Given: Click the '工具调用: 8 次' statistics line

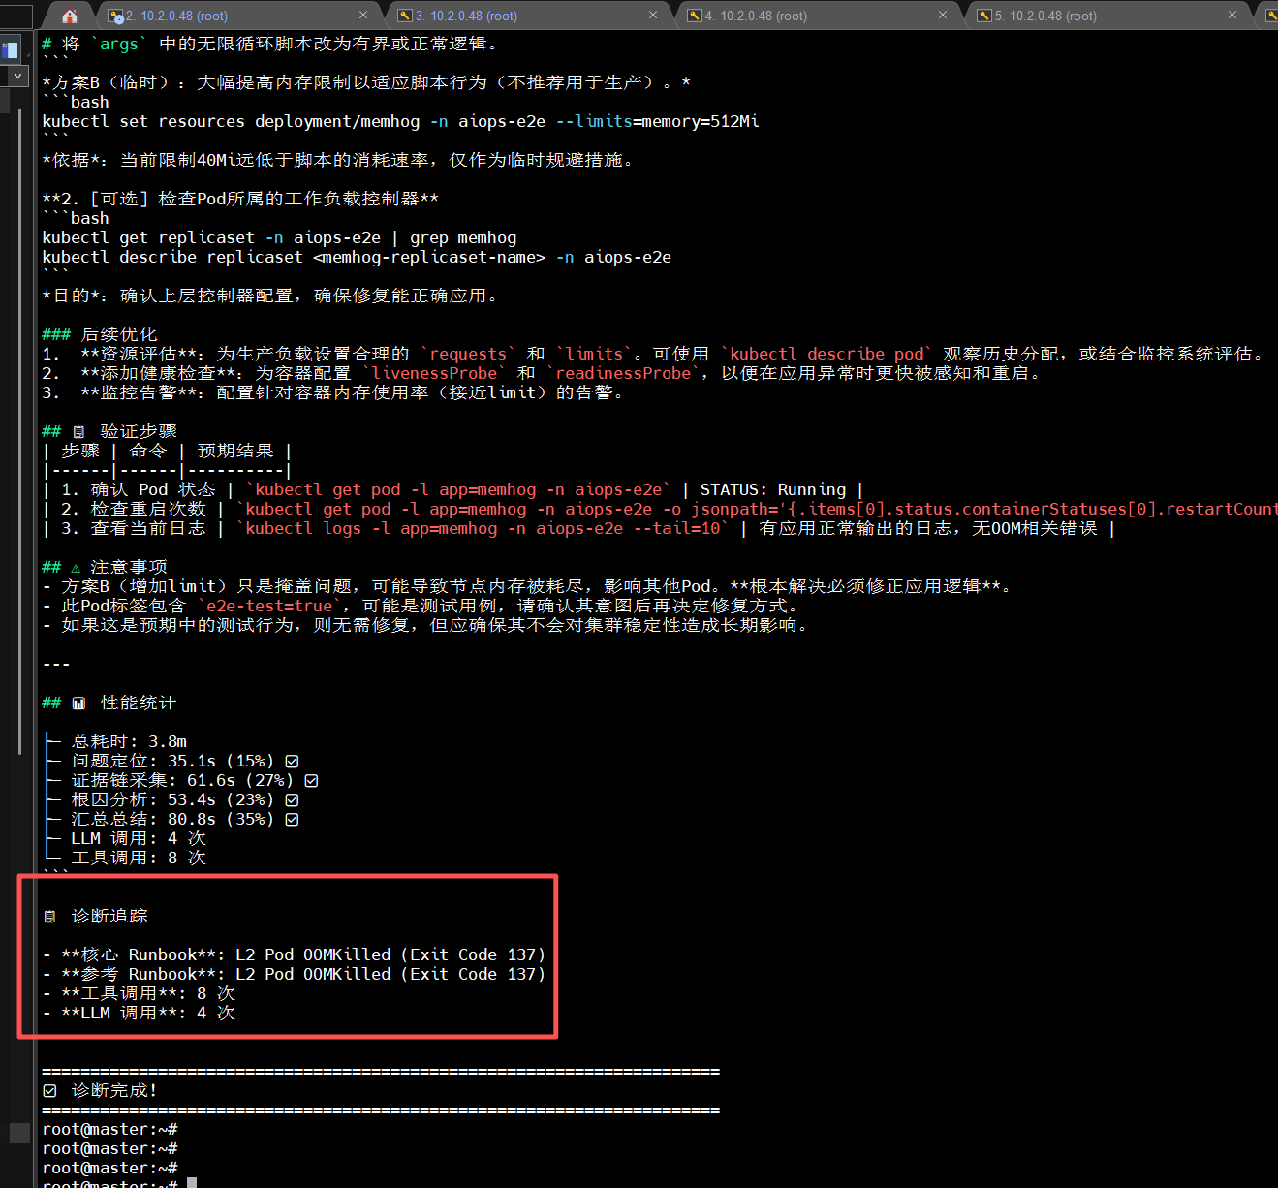Looking at the screenshot, I should (x=139, y=858).
